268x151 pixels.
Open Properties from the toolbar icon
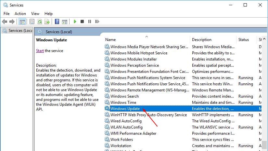click(x=32, y=22)
